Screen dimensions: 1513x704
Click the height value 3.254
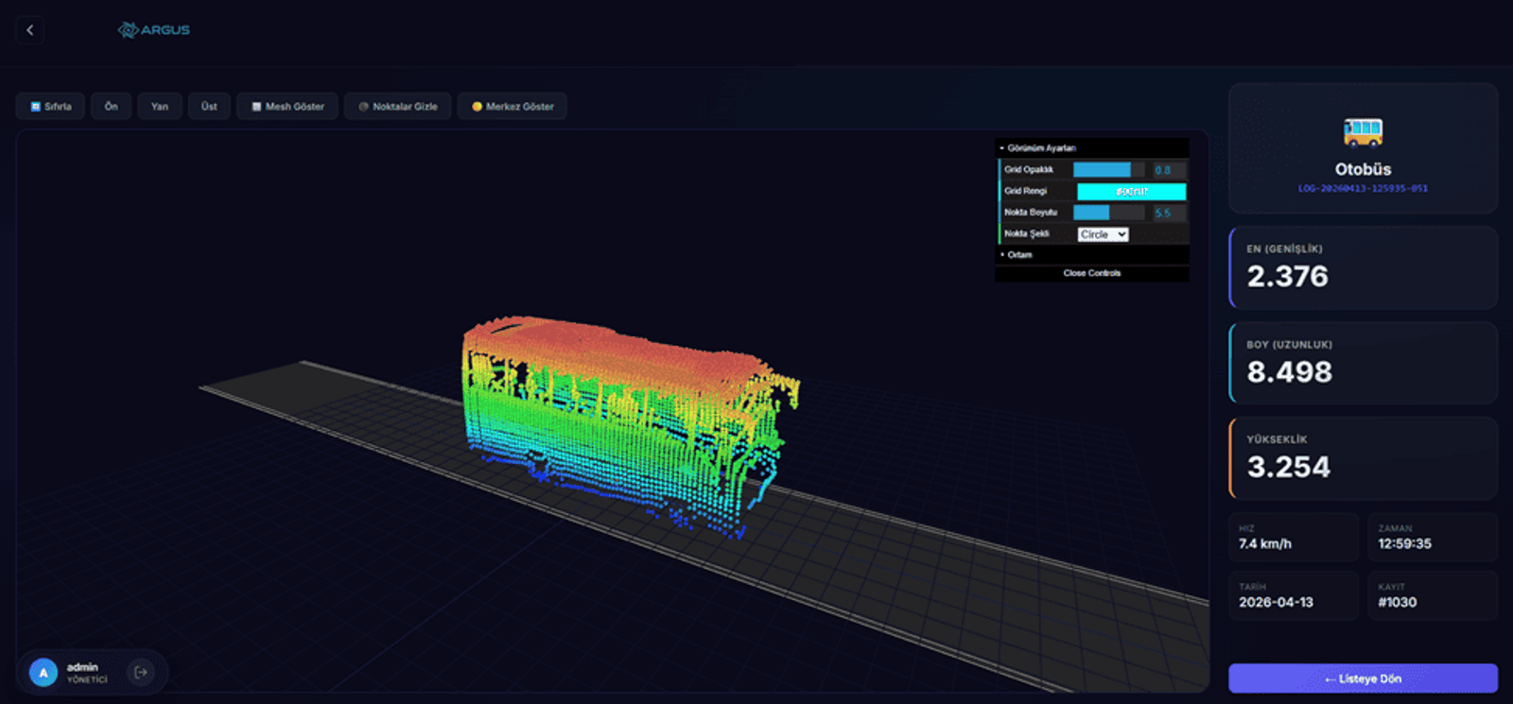1288,467
